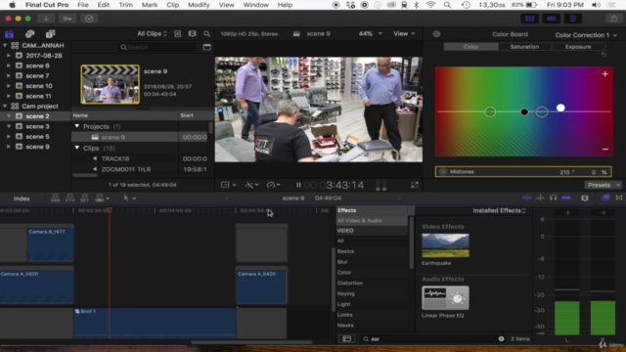Open the Color Correction 1 dropdown

tap(586, 35)
